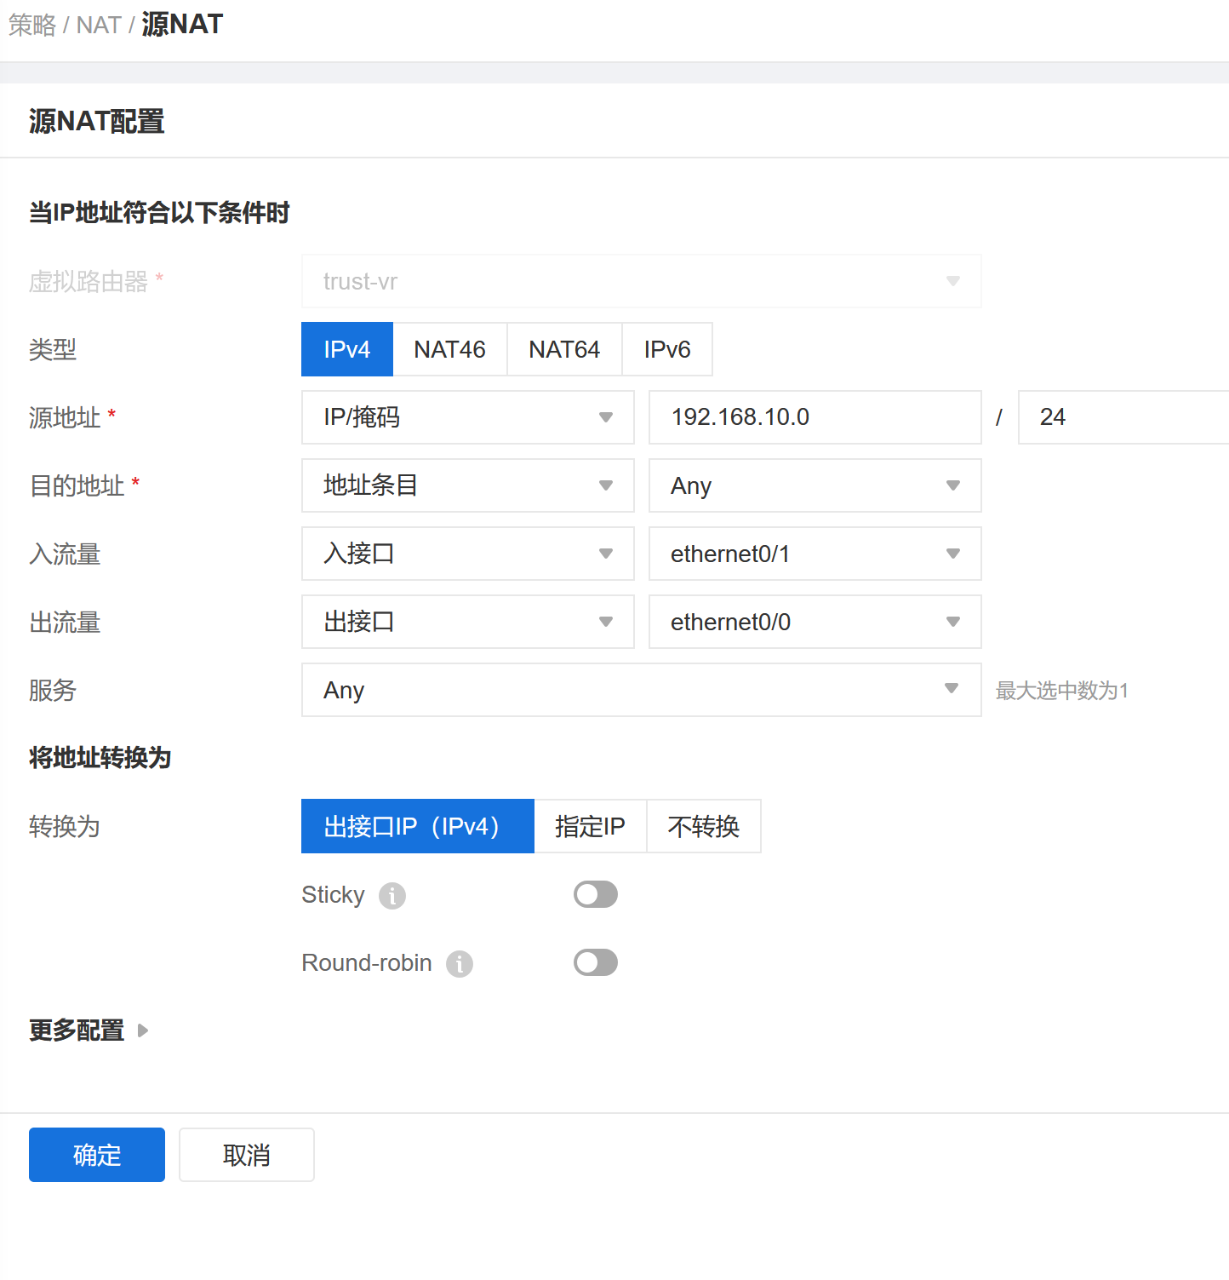Click the 源NAT配置 heading
Viewport: 1229px width, 1280px height.
97,121
